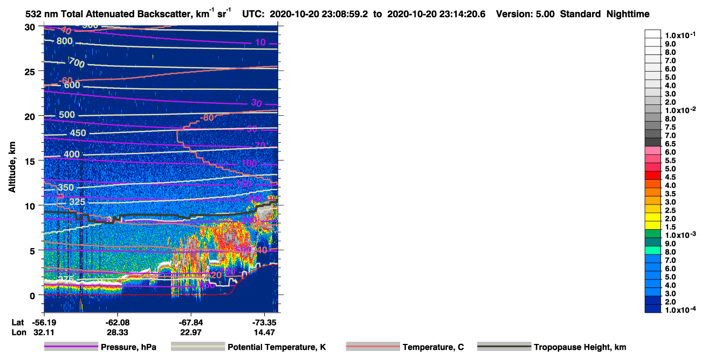Click the 2.5 color scale label
701x359 pixels.
[x=671, y=210]
